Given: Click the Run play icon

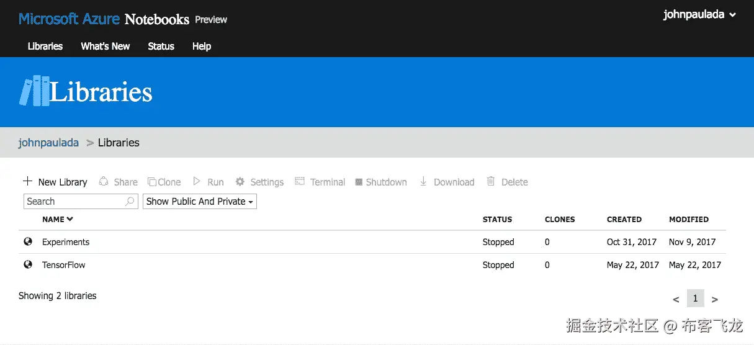Looking at the screenshot, I should click(197, 181).
